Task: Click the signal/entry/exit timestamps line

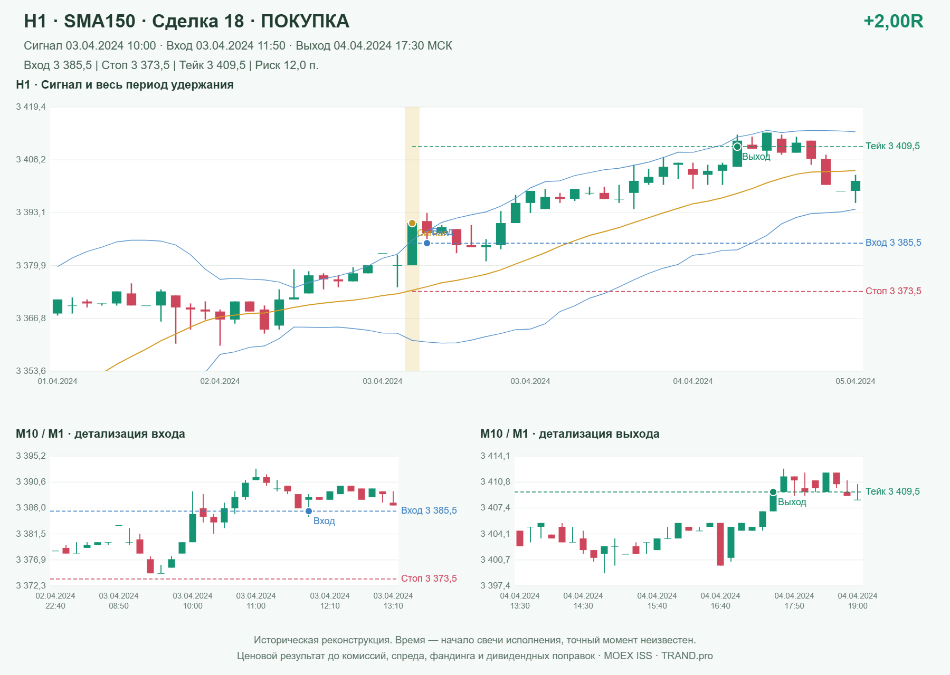Action: [x=238, y=46]
